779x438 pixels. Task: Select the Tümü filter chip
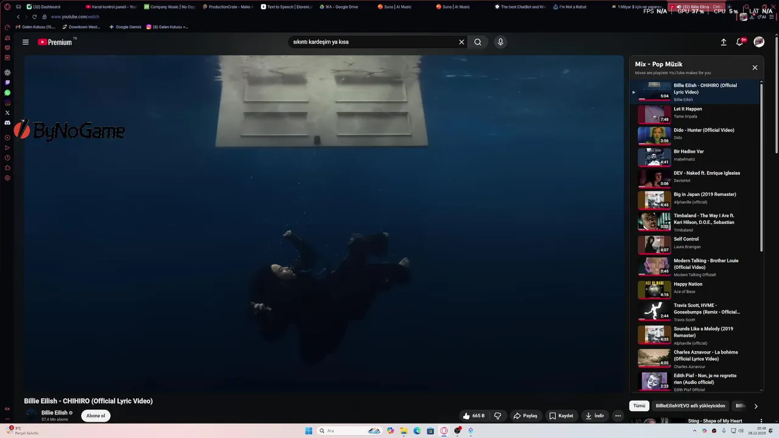pyautogui.click(x=639, y=406)
